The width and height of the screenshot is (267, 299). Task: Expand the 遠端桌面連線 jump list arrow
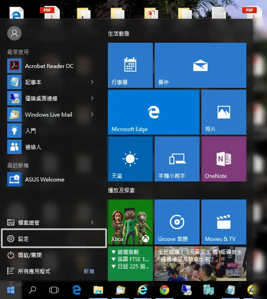[x=92, y=98]
